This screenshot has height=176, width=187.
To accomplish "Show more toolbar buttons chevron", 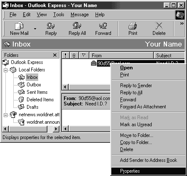I will (182, 24).
